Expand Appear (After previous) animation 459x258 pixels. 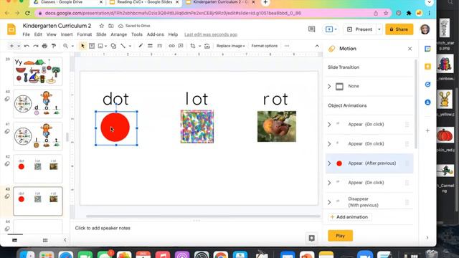pos(329,163)
